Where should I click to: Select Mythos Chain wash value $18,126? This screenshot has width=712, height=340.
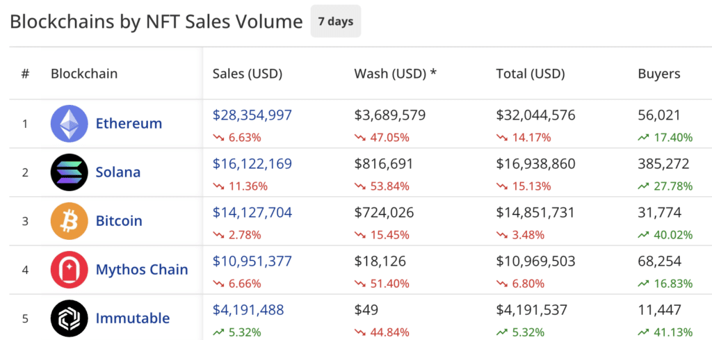tap(380, 261)
